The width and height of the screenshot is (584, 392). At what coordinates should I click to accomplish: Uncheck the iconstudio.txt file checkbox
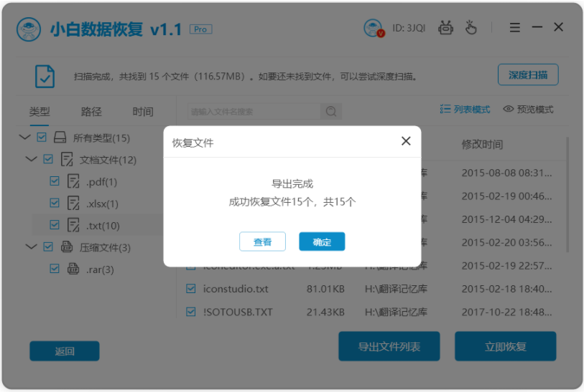tap(190, 289)
